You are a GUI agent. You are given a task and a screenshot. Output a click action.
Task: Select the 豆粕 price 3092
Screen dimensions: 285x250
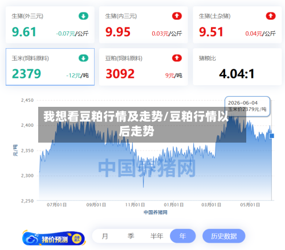pos(120,74)
